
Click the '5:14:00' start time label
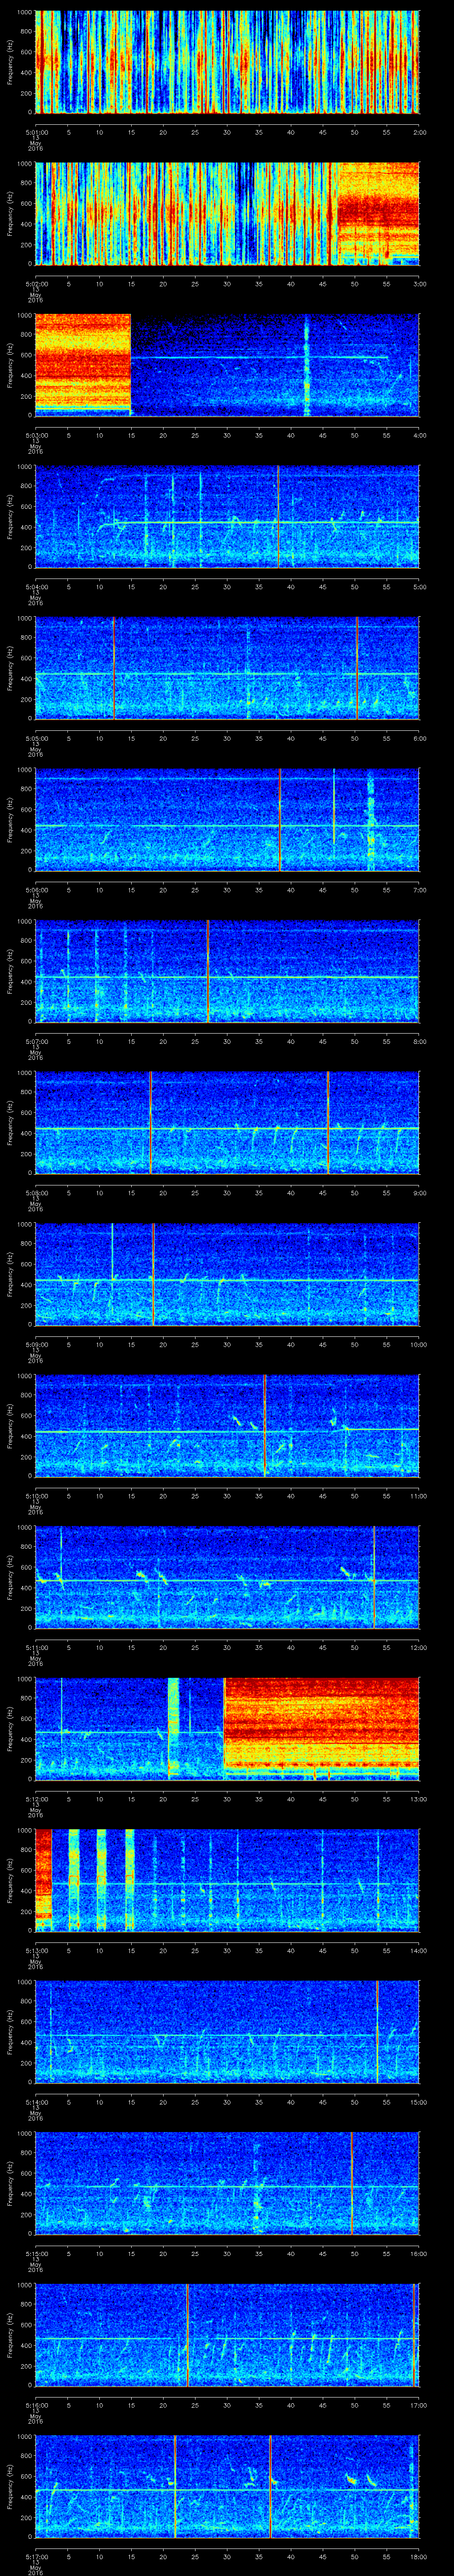(x=36, y=2101)
